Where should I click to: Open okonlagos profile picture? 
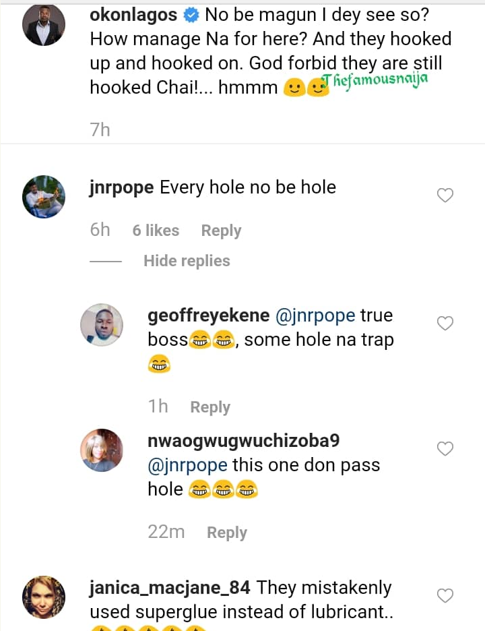tap(44, 26)
